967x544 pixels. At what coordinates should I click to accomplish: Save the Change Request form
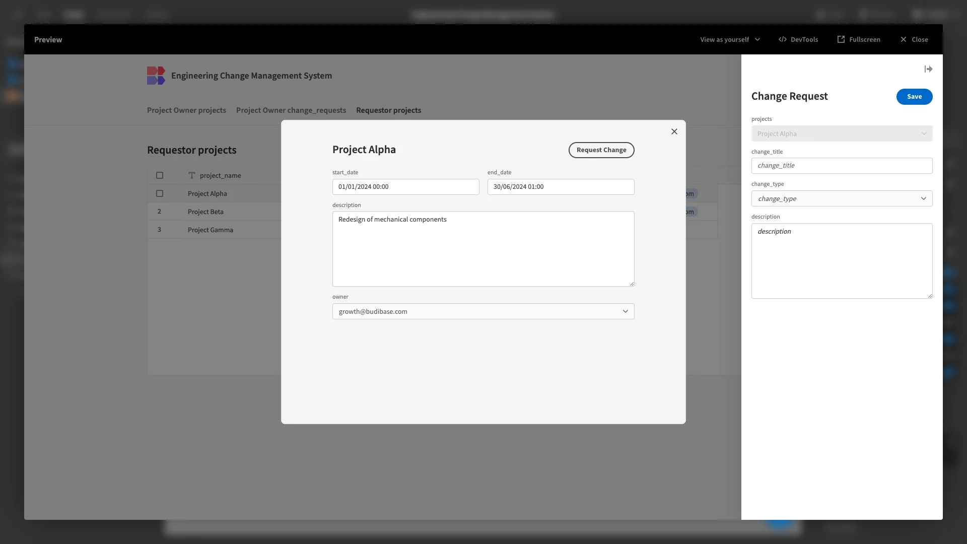click(914, 97)
